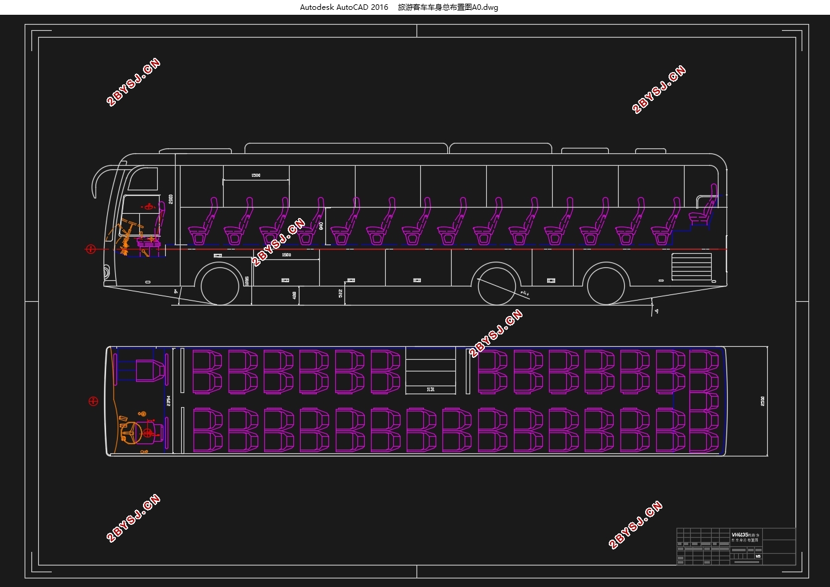Click the drawing file name title text
Image resolution: width=830 pixels, height=587 pixels.
coord(448,7)
